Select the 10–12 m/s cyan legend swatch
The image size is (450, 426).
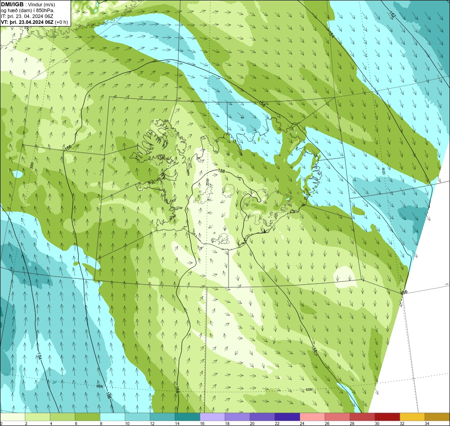[x=137, y=417]
